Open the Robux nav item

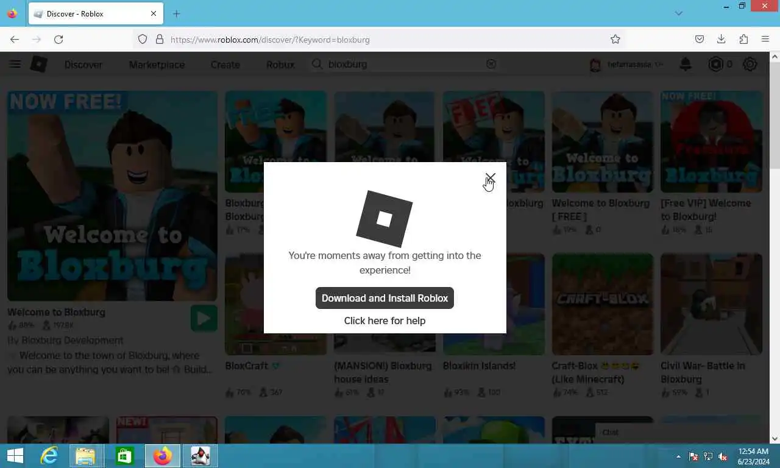(x=280, y=65)
